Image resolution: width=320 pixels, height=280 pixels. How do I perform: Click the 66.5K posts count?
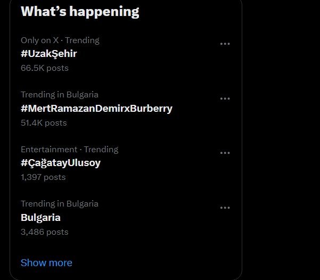point(45,68)
